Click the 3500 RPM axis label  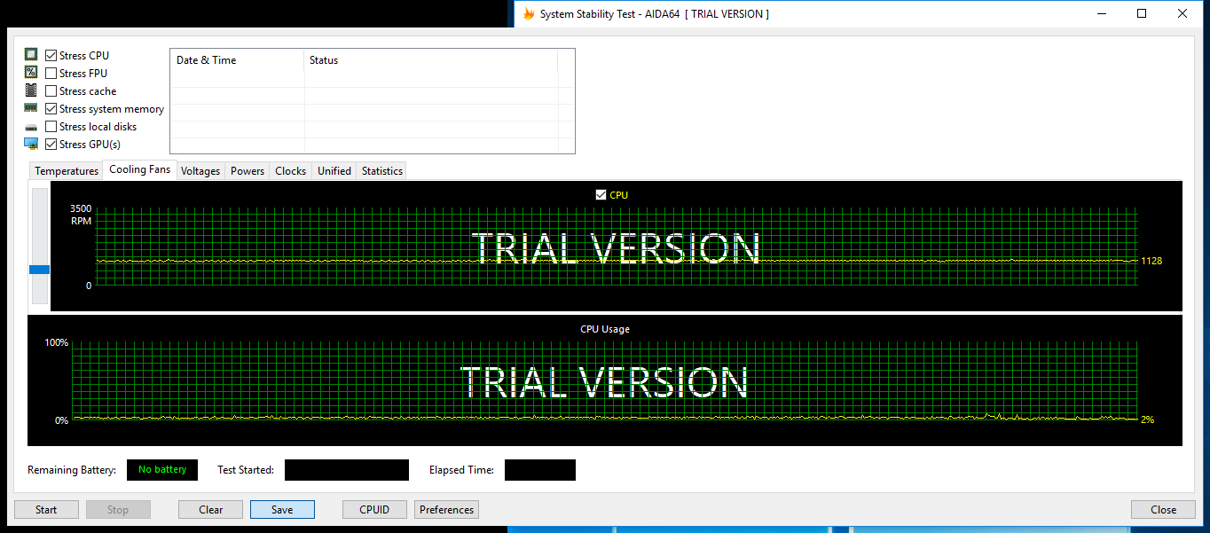coord(81,209)
